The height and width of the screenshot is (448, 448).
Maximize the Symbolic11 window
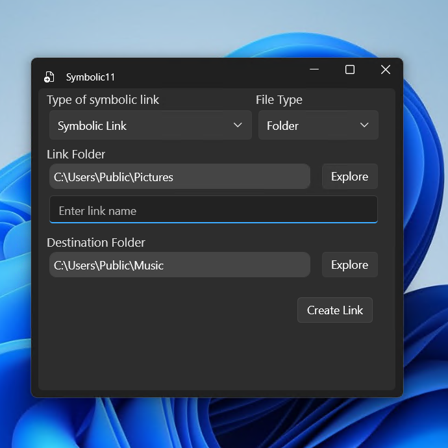(350, 69)
